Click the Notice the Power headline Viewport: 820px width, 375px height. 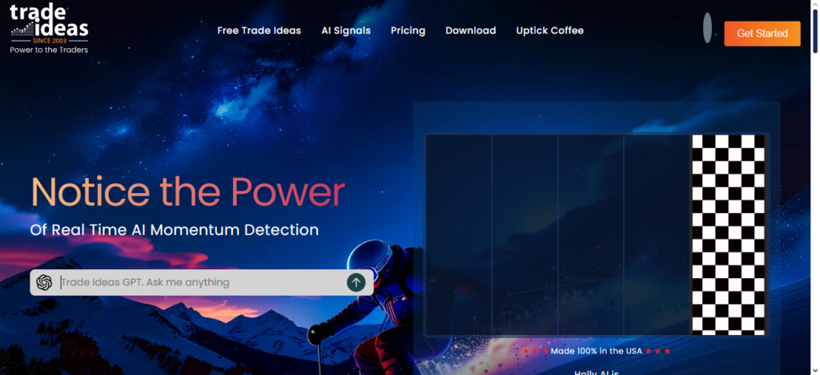click(187, 192)
